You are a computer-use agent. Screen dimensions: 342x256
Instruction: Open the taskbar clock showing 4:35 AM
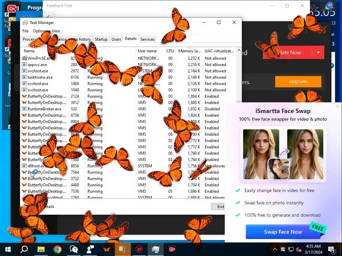point(313,249)
